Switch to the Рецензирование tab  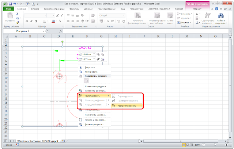106,9
